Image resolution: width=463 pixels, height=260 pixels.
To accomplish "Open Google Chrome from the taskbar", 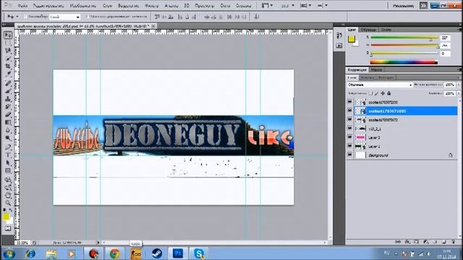I will click(115, 253).
